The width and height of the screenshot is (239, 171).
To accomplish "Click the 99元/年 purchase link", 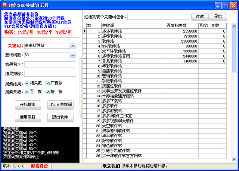I will pyautogui.click(x=64, y=32).
